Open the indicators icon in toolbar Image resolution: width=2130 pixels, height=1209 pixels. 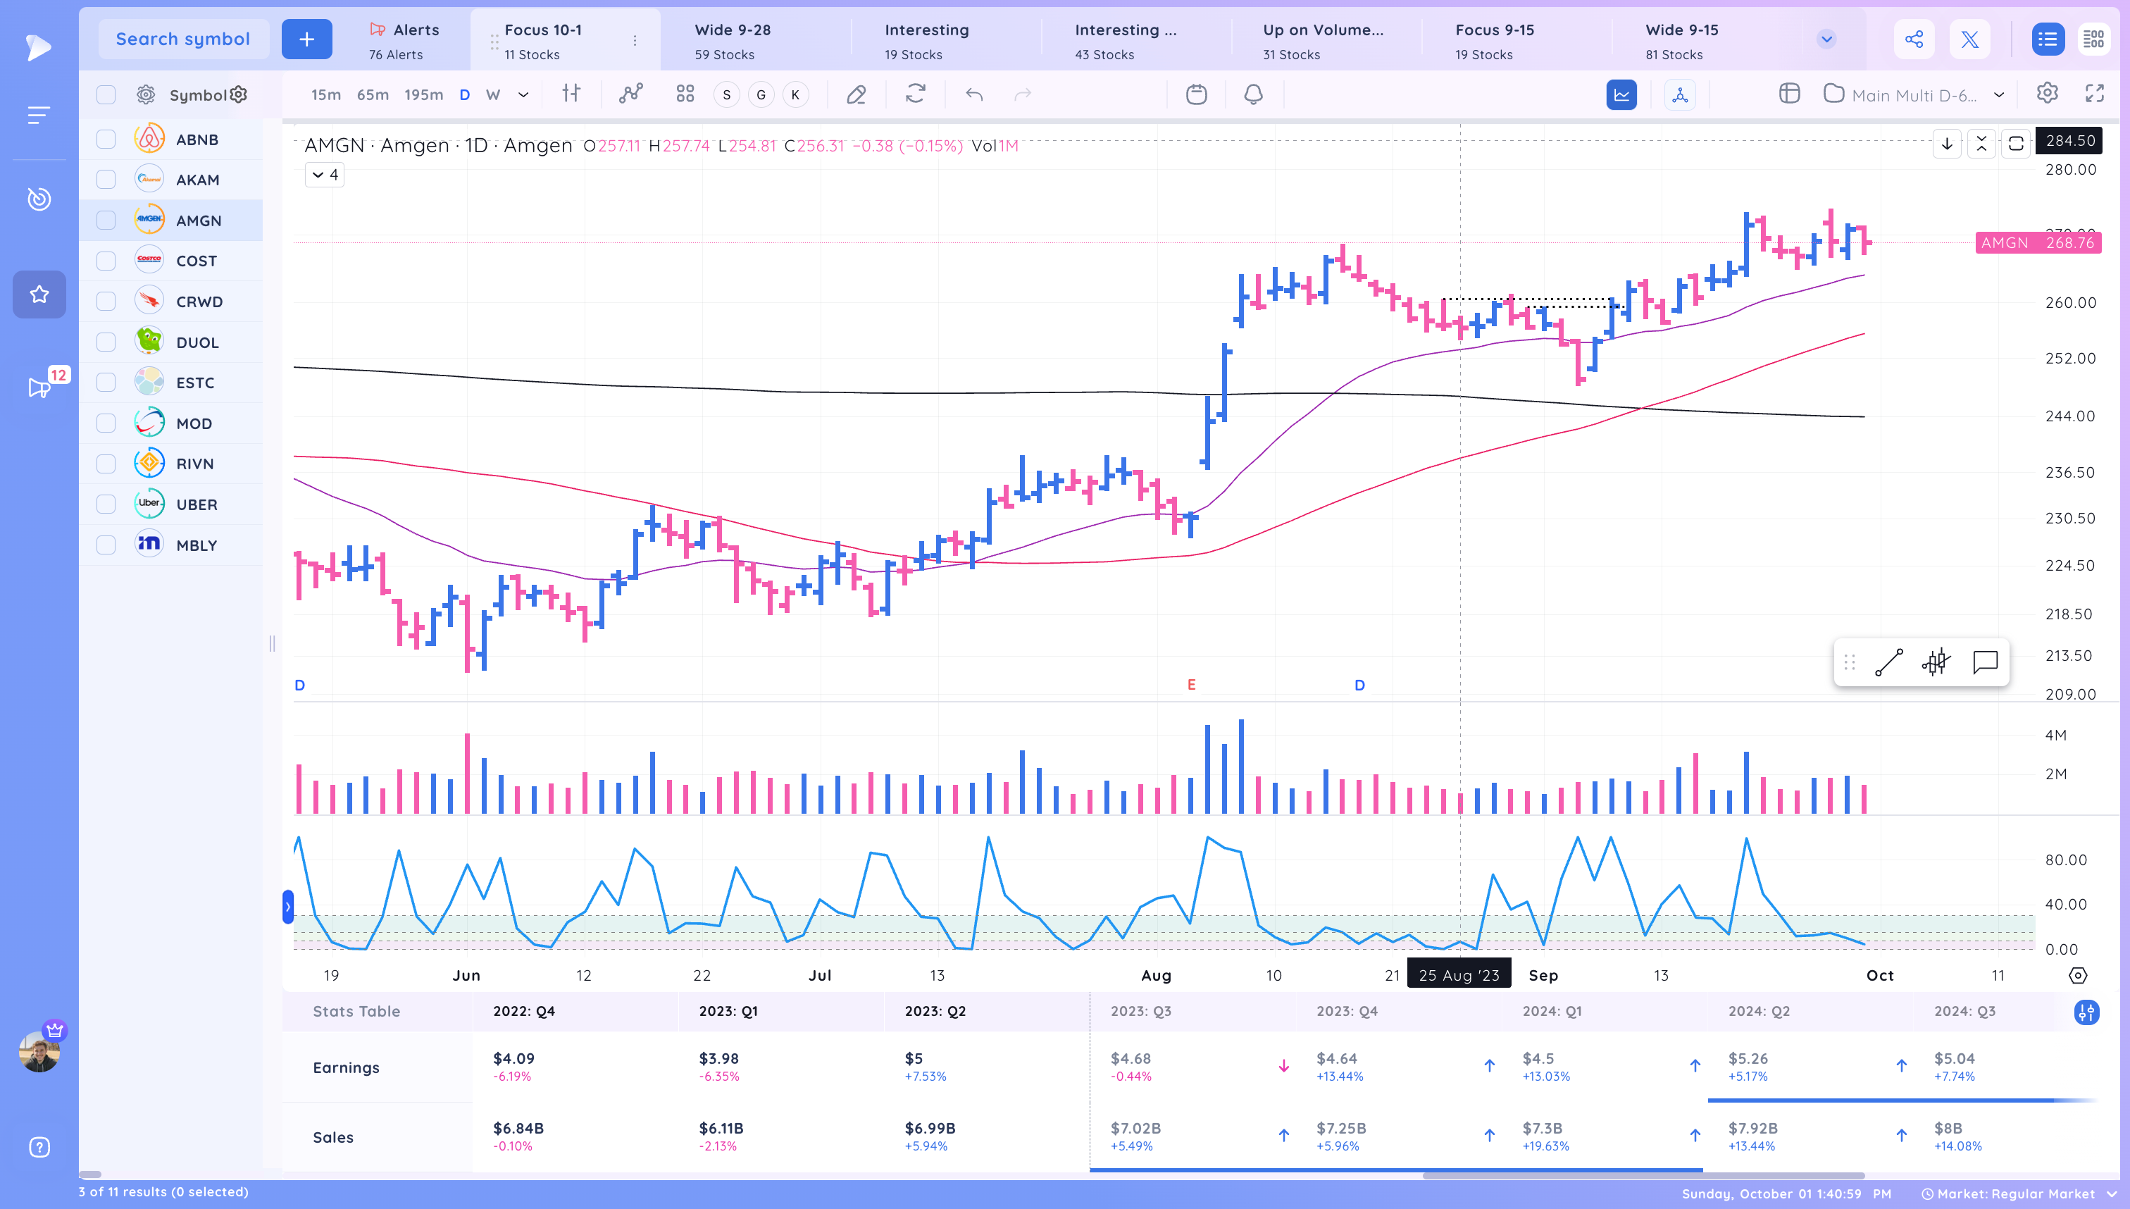(631, 94)
